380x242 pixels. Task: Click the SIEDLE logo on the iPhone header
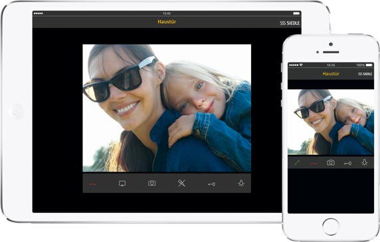coord(365,74)
